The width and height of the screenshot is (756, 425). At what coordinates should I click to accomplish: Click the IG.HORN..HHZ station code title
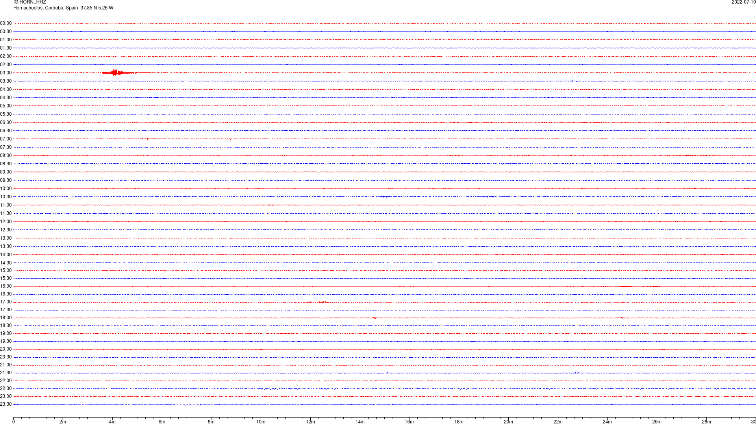tap(30, 2)
